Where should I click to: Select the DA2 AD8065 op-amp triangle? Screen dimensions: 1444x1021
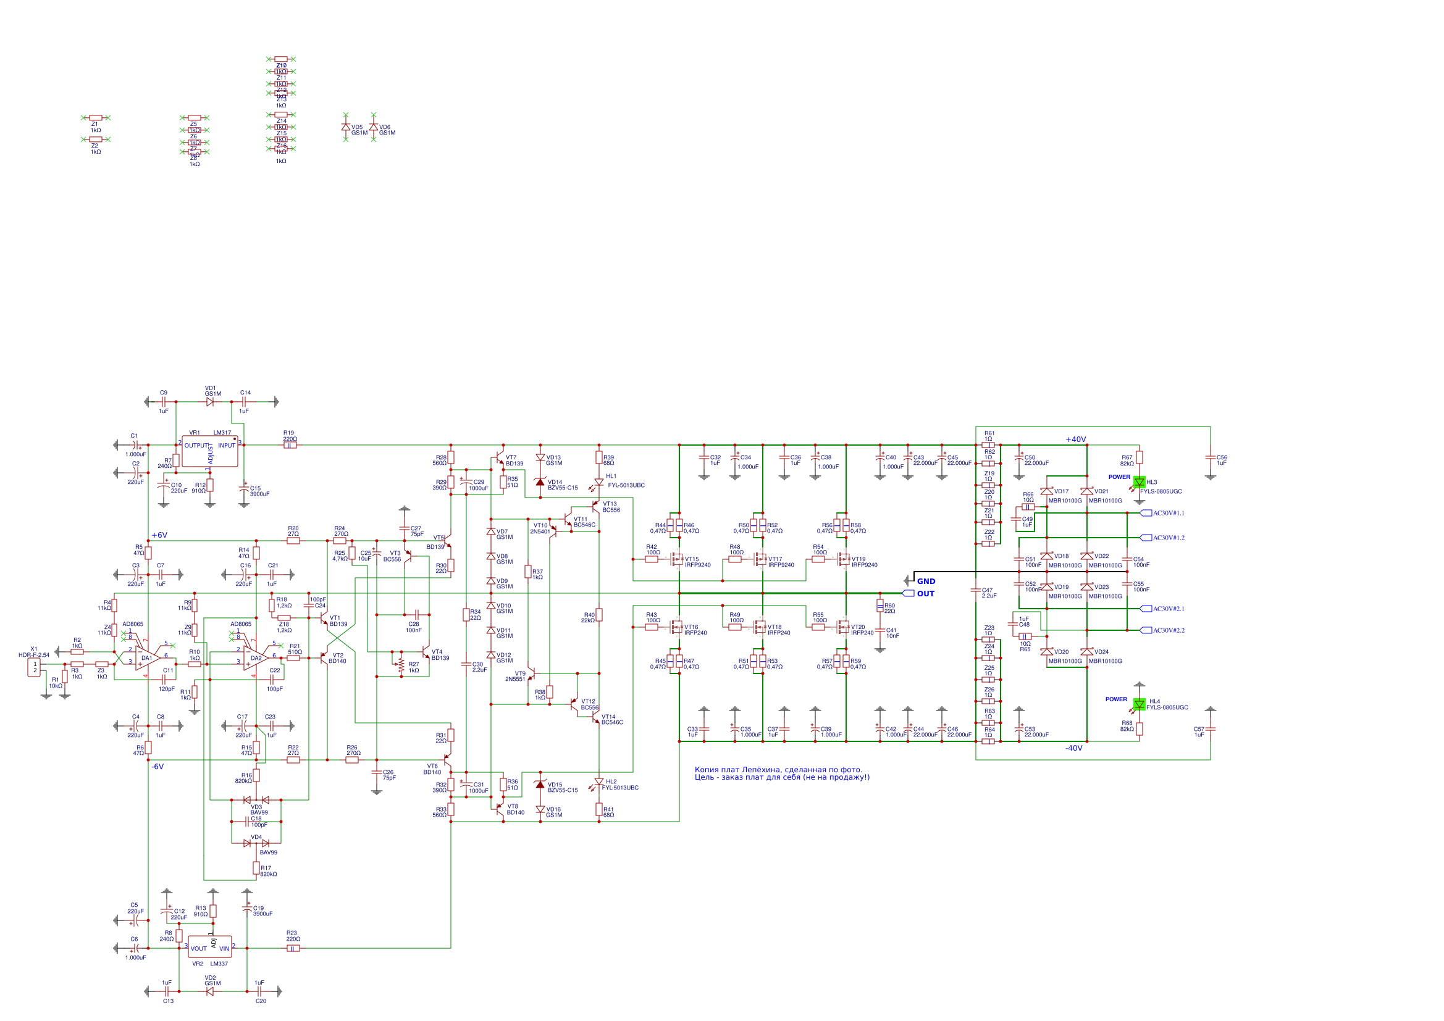(x=255, y=658)
